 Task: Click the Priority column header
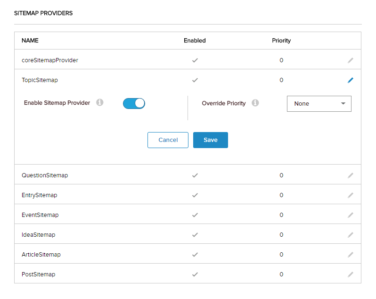click(281, 41)
